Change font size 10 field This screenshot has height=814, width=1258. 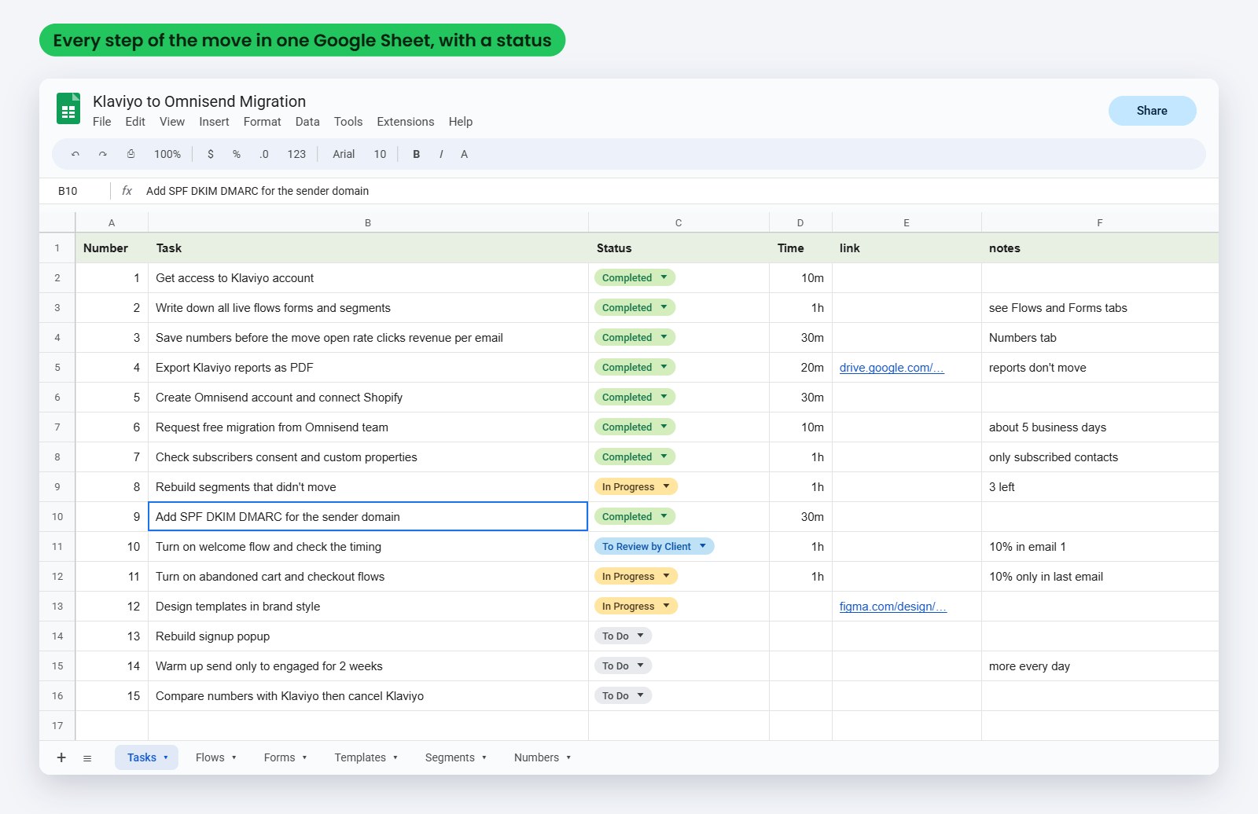(x=380, y=154)
